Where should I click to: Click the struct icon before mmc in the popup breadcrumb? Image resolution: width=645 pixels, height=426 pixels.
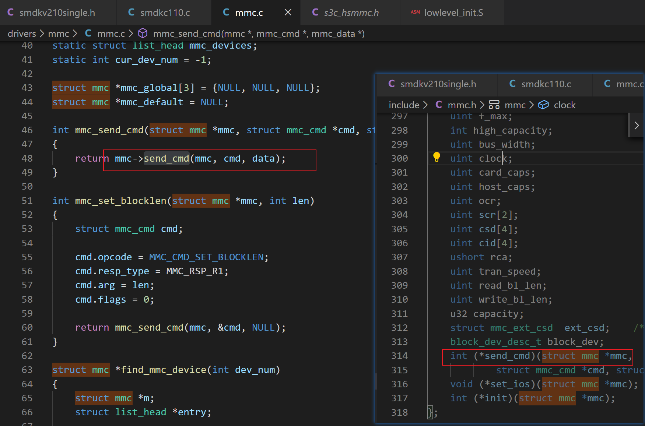[x=494, y=105]
